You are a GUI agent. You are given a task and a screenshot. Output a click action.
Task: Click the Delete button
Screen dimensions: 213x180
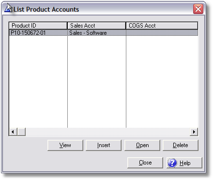coord(181,145)
